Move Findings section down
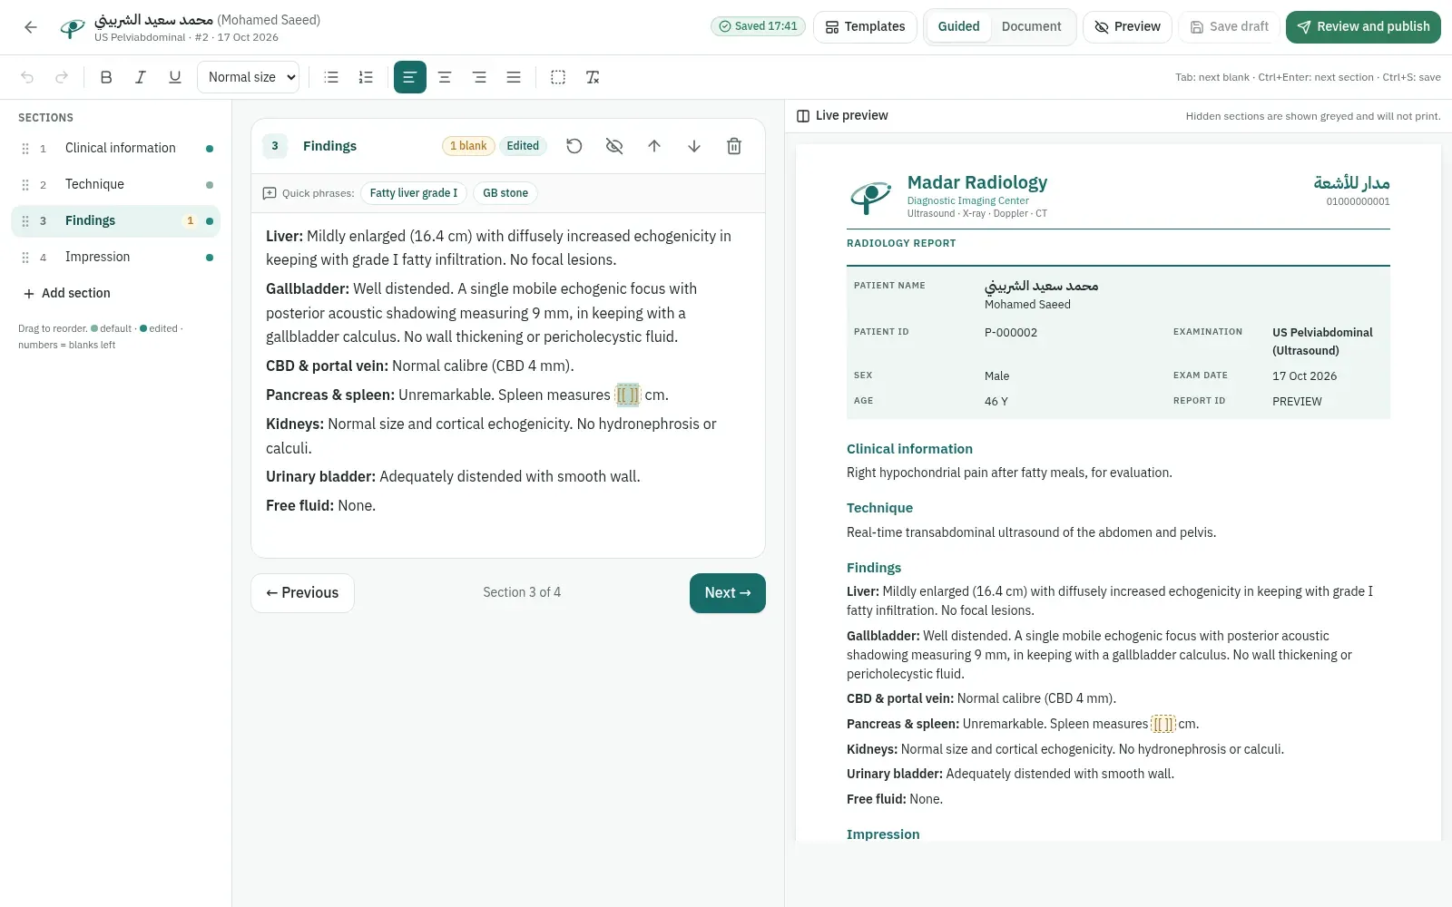Image resolution: width=1452 pixels, height=907 pixels. point(694,146)
